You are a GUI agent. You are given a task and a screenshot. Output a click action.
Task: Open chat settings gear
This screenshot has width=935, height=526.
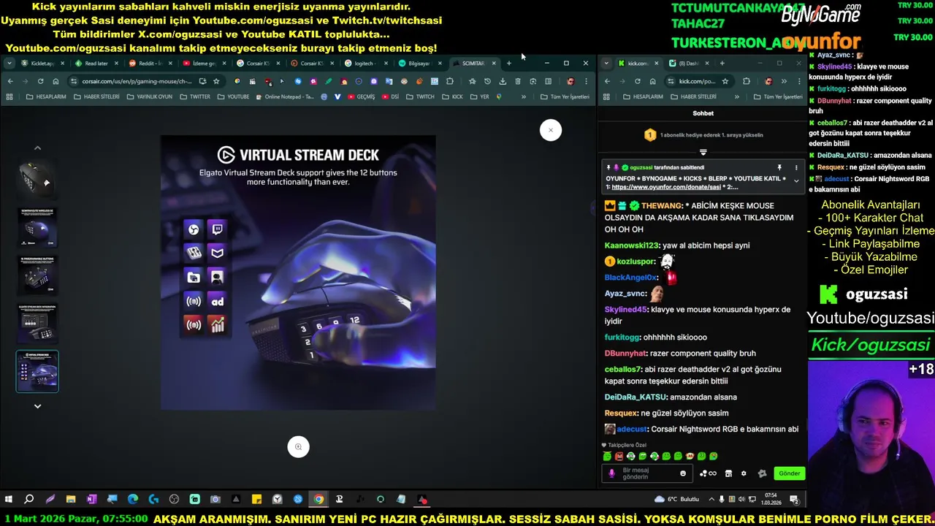(744, 473)
